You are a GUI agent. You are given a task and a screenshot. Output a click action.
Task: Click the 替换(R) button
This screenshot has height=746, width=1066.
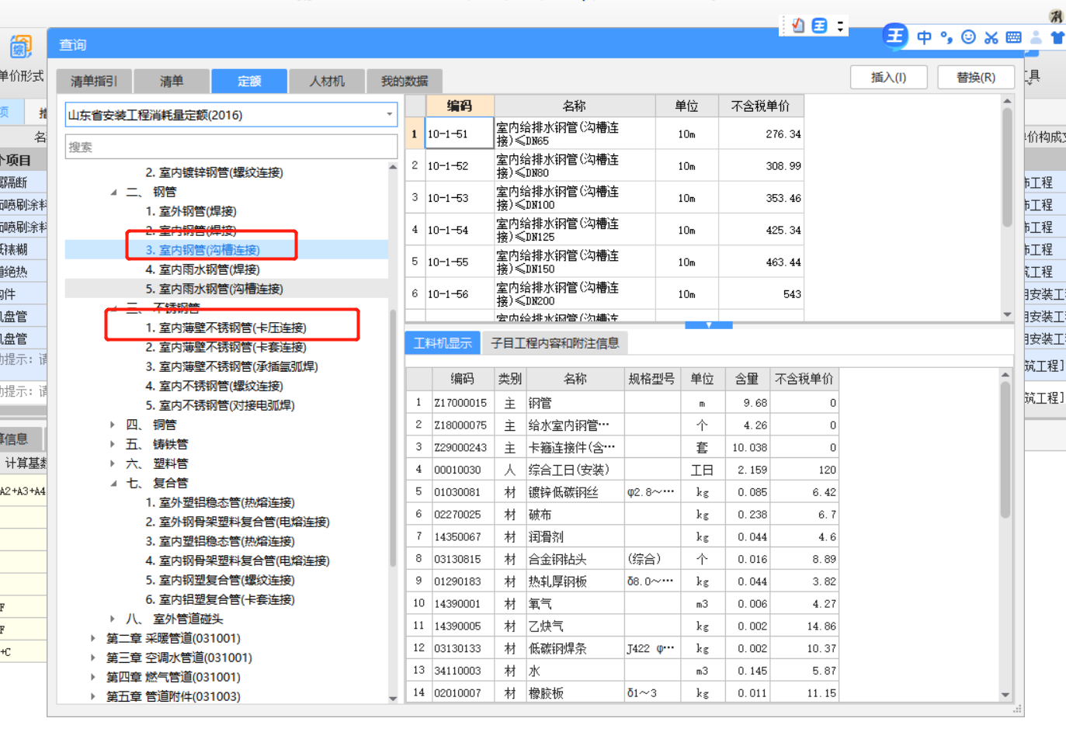click(976, 77)
